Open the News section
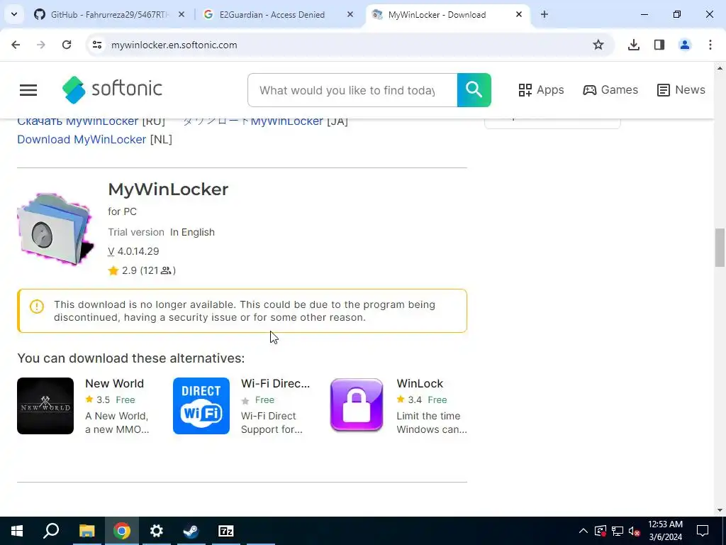 [x=681, y=90]
